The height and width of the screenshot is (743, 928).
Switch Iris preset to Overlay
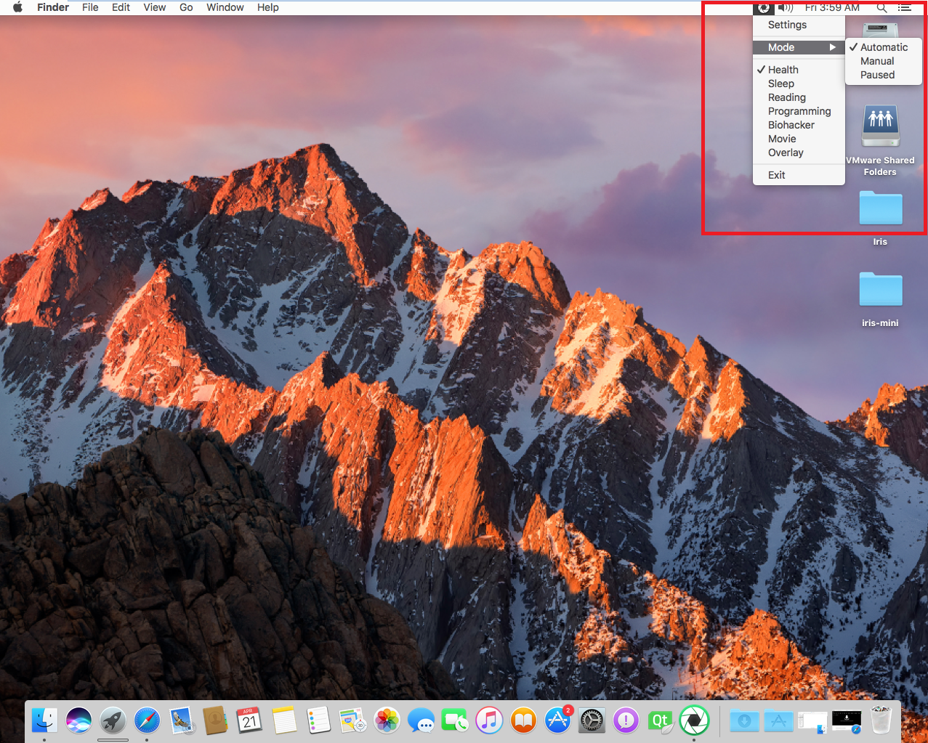pyautogui.click(x=799, y=153)
